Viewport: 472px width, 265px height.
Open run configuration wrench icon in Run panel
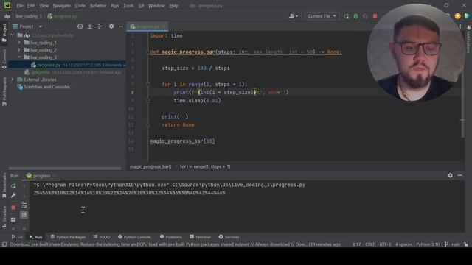point(13,196)
